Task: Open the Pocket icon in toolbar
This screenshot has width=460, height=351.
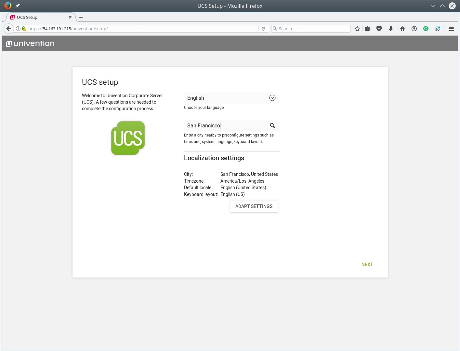Action: [379, 29]
